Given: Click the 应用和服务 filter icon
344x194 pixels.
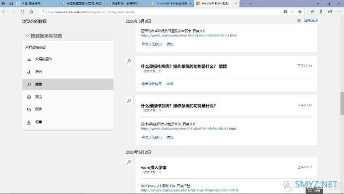Looking at the screenshot, I should coord(29,59).
